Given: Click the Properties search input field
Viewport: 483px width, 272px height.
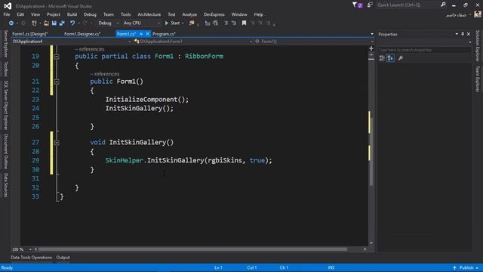Looking at the screenshot, I should (425, 50).
